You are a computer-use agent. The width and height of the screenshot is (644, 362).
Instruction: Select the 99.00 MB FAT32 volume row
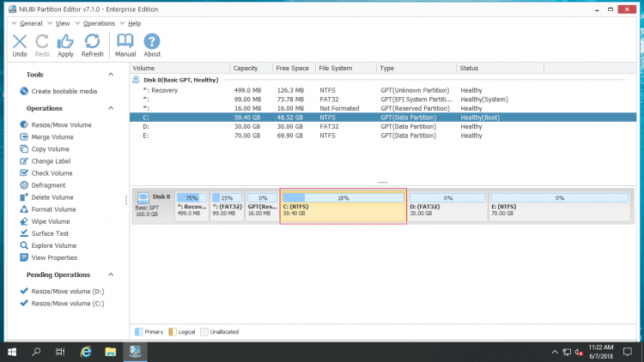click(x=383, y=100)
